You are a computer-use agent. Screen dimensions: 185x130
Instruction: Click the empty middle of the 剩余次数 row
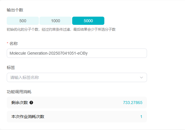[78, 103]
